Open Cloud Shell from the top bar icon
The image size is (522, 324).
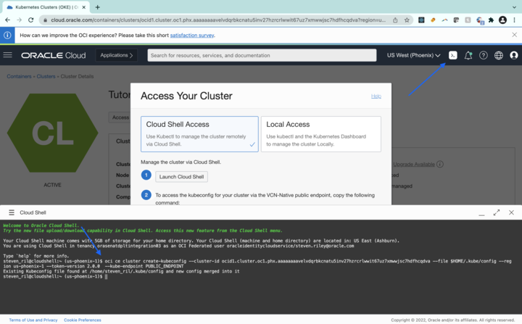(452, 55)
